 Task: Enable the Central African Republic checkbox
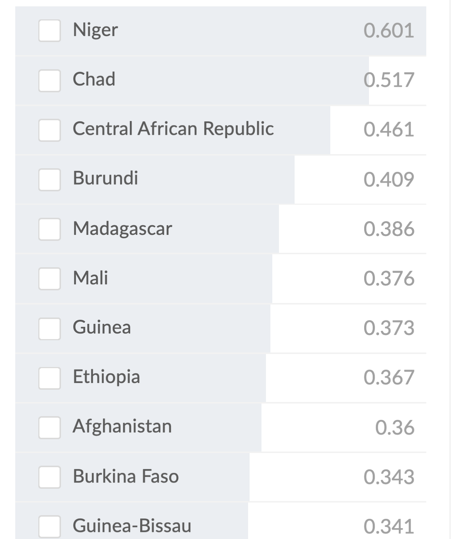49,130
